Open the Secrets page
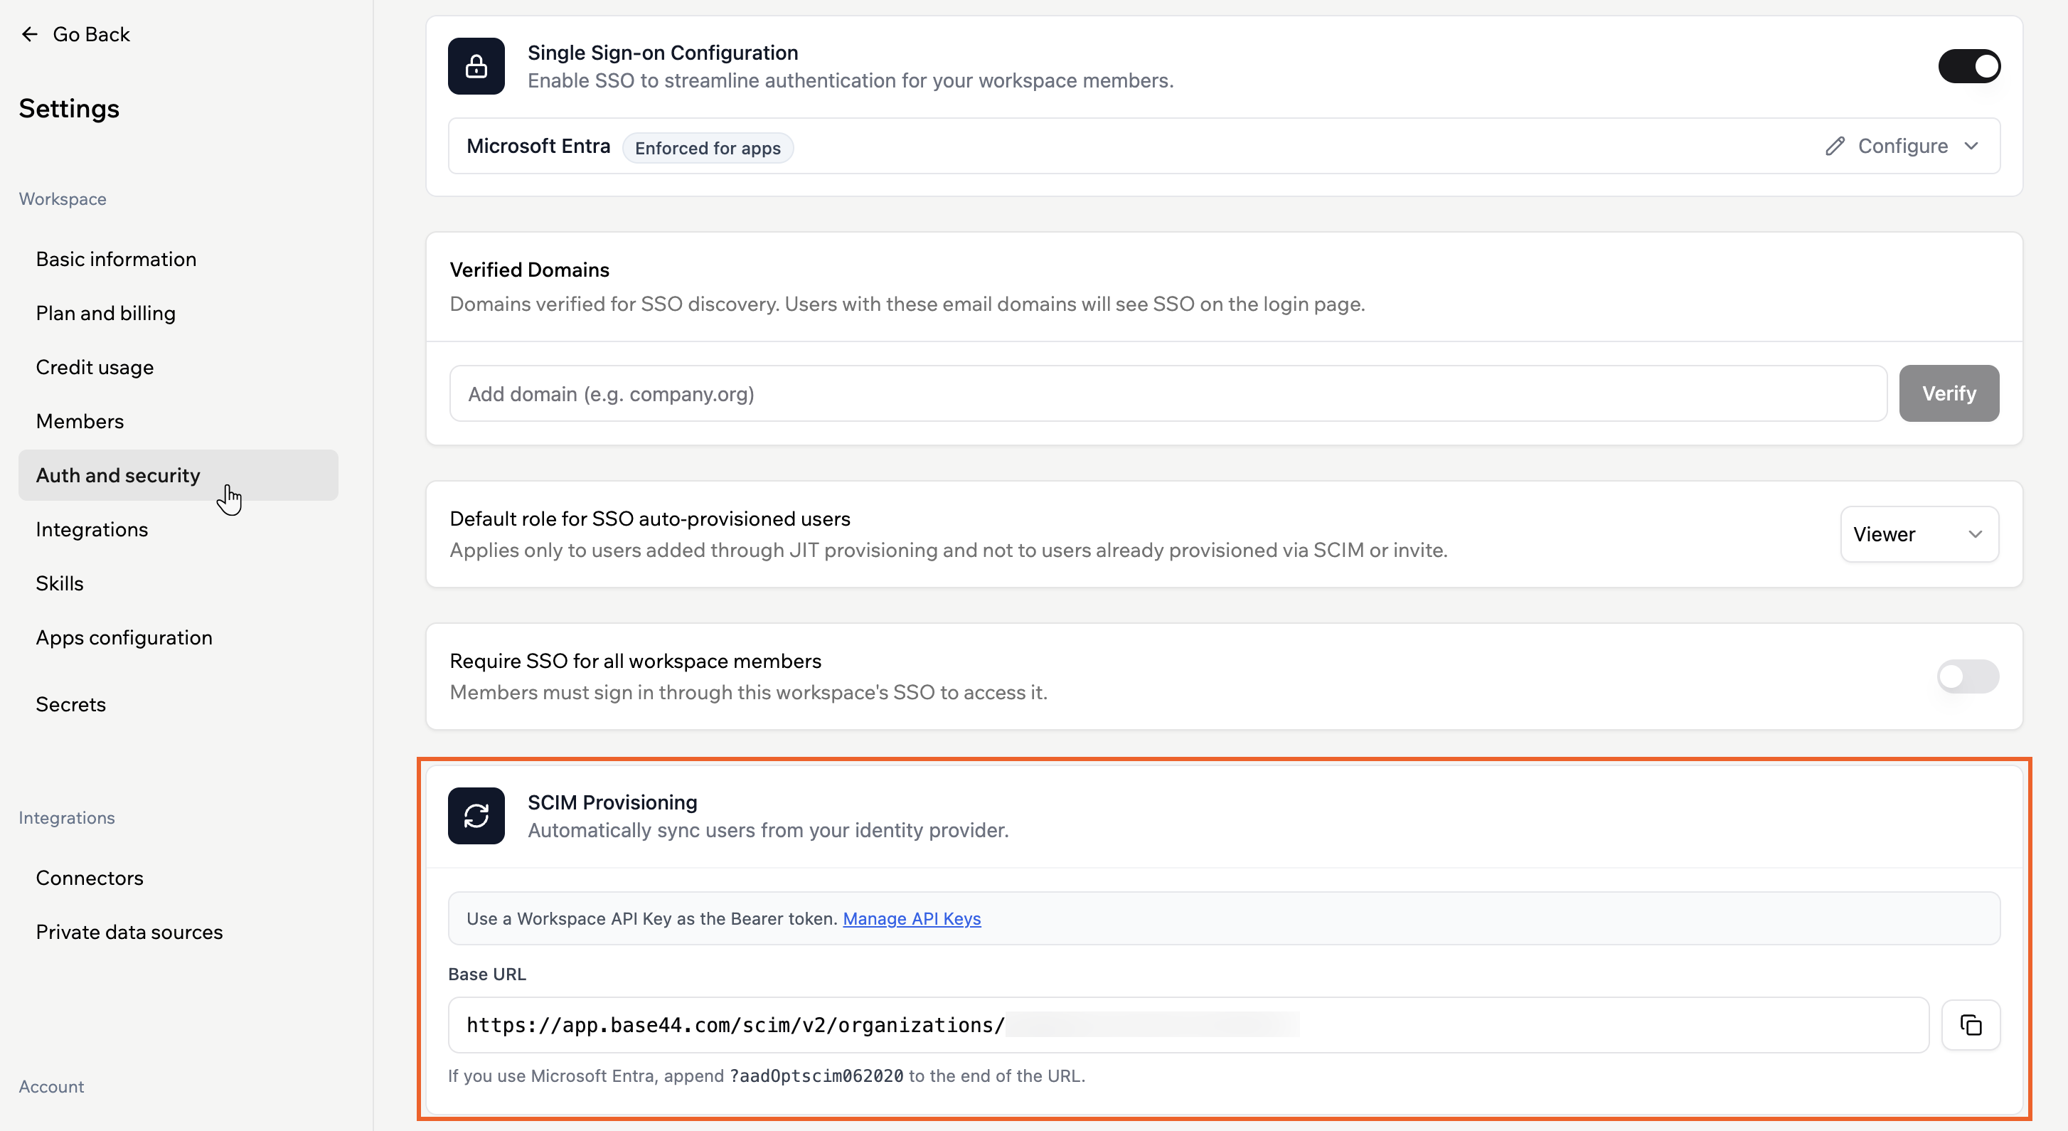Image resolution: width=2068 pixels, height=1131 pixels. coord(71,704)
